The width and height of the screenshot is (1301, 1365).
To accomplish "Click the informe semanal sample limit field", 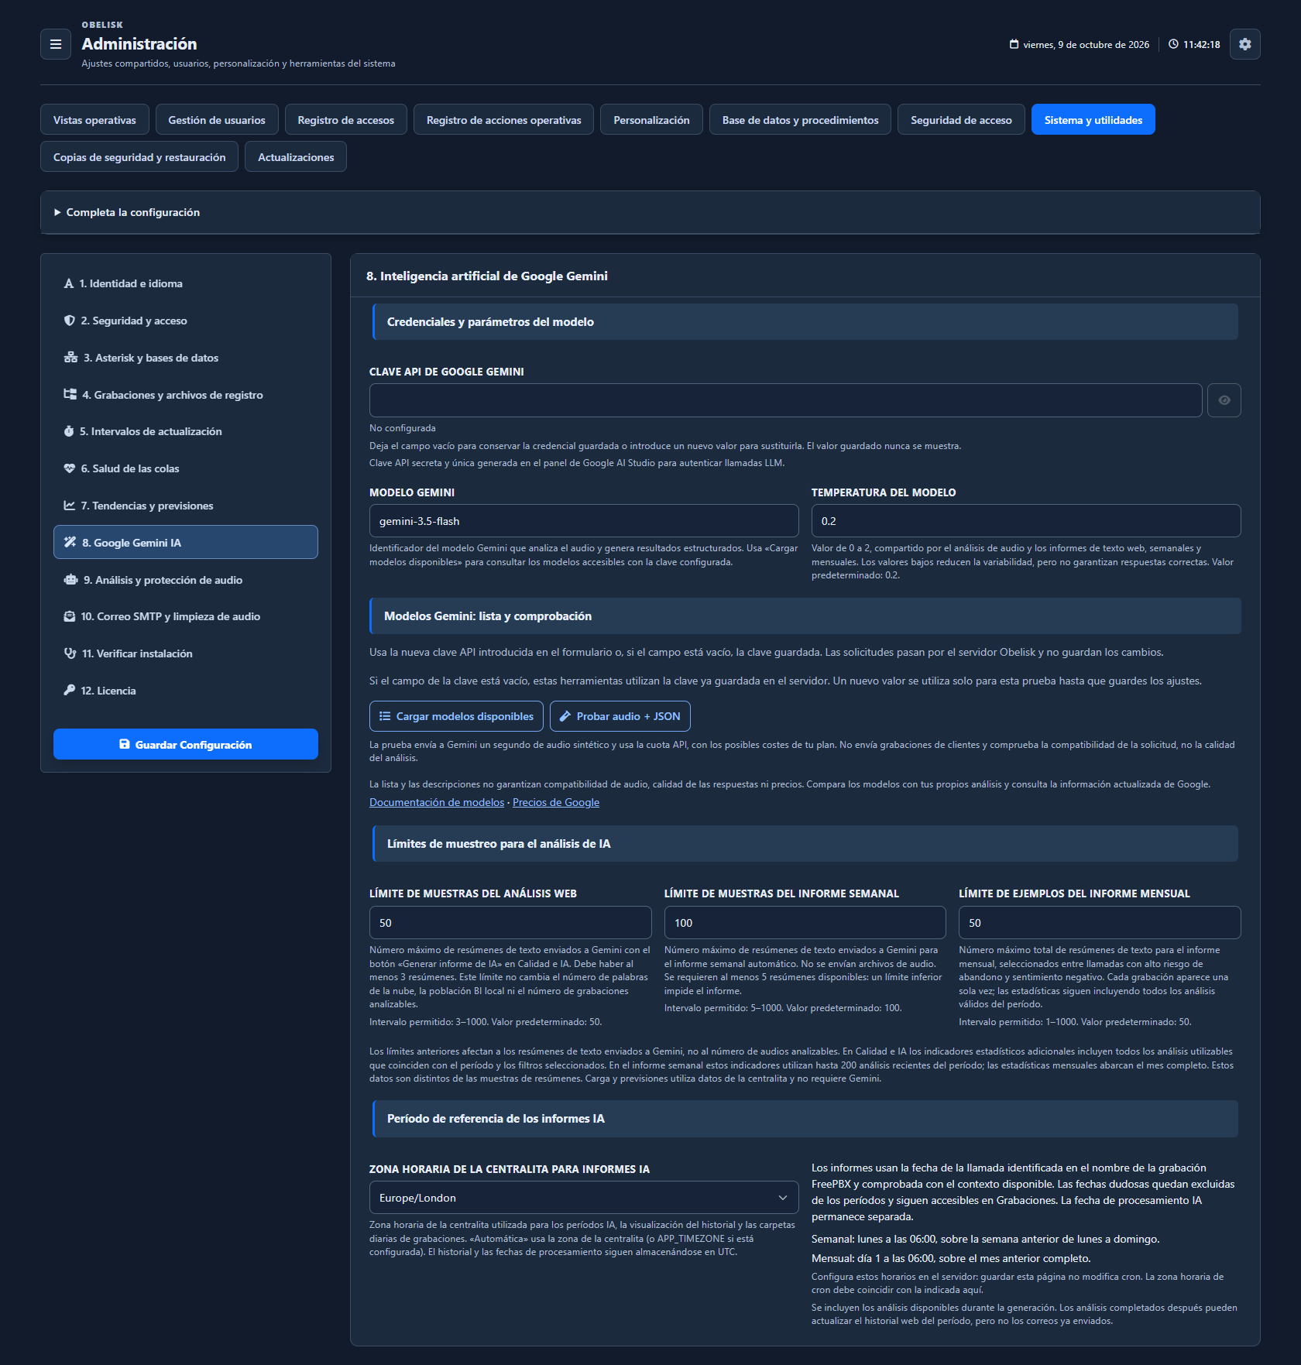I will (805, 923).
